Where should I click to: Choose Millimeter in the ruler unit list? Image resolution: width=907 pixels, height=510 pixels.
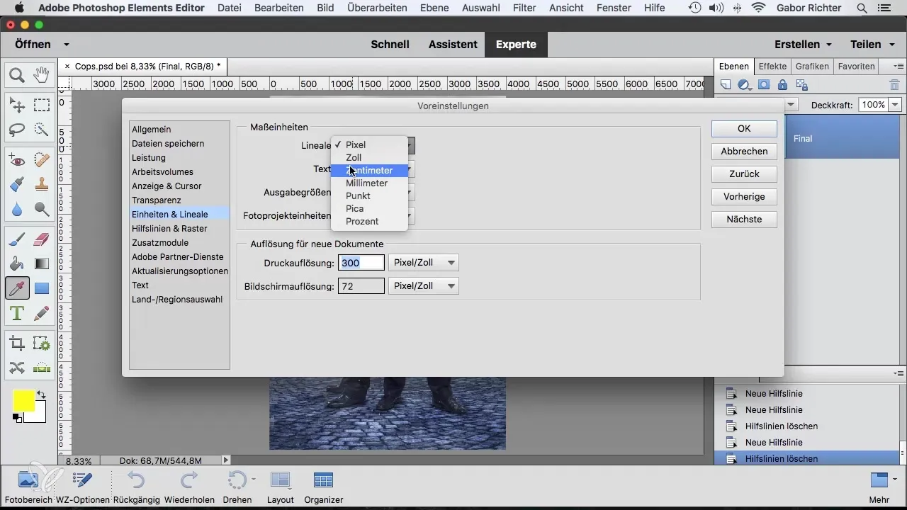[369, 183]
